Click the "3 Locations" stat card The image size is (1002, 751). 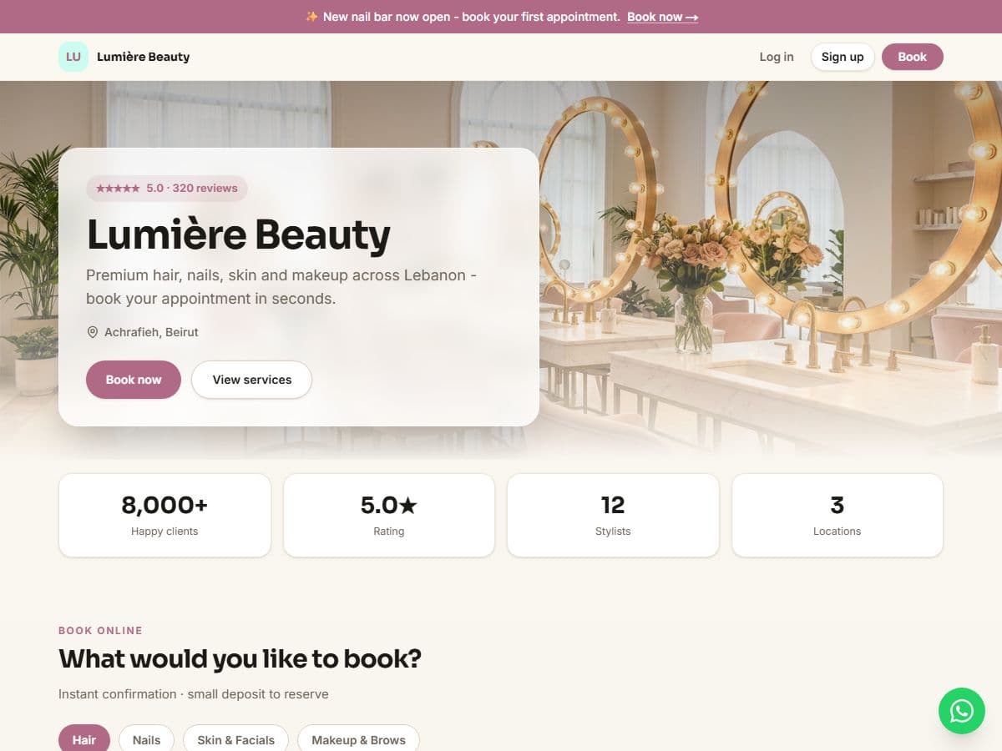(838, 515)
